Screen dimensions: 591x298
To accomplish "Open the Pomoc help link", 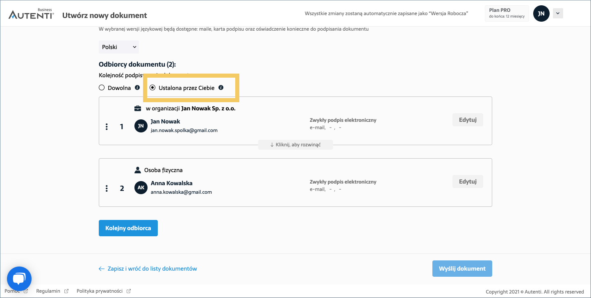I will pyautogui.click(x=12, y=291).
